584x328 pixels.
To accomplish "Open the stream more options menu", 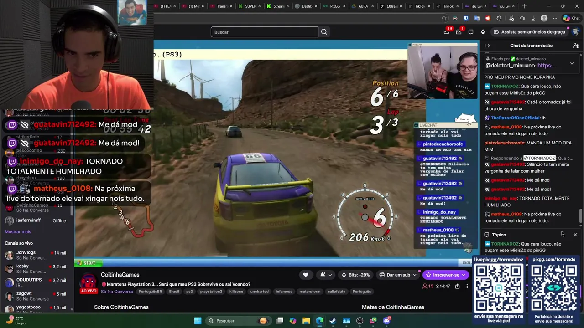I will click(x=467, y=286).
